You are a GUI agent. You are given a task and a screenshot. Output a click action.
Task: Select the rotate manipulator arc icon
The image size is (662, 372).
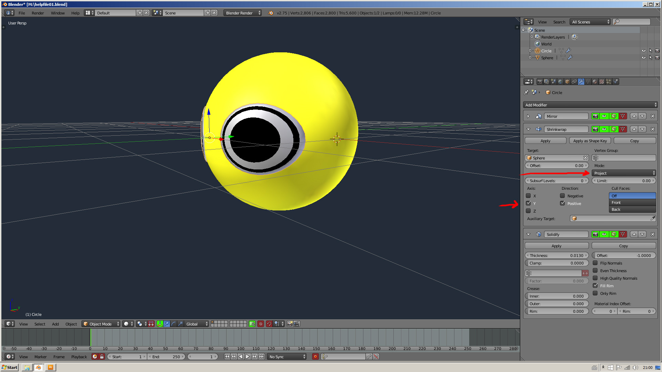[x=174, y=324]
